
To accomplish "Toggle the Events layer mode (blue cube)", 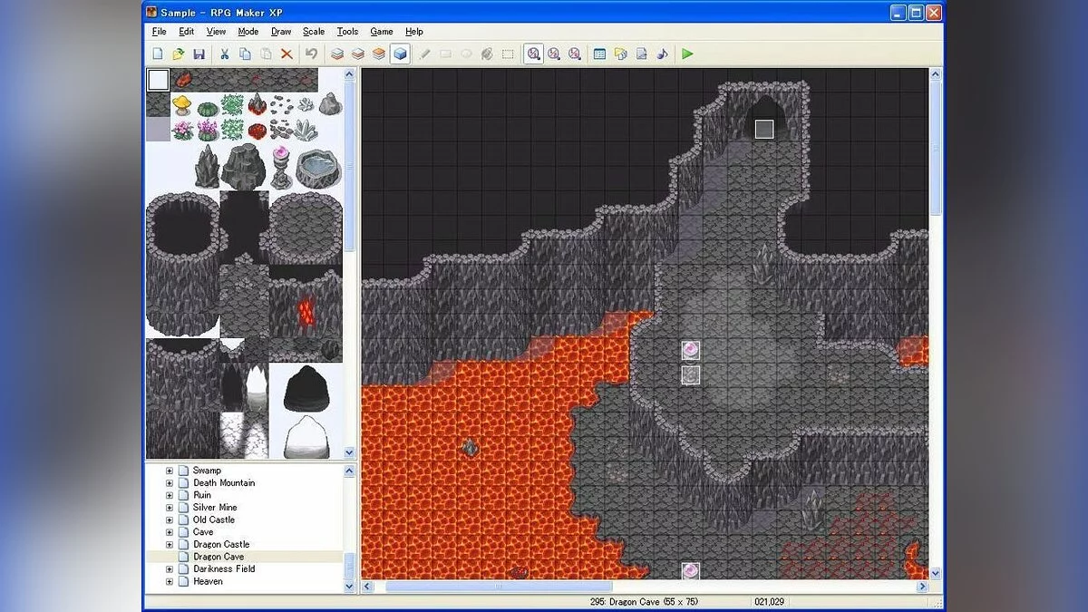I will [400, 54].
